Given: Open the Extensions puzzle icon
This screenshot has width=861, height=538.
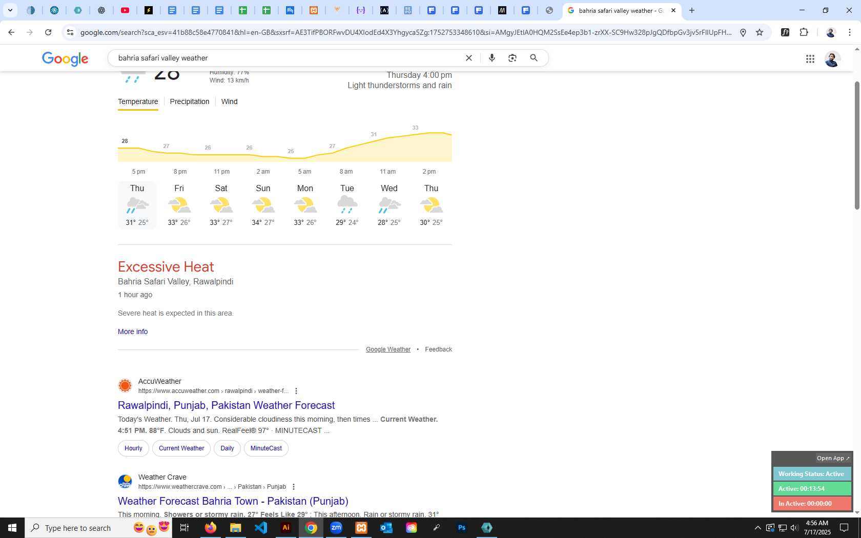Looking at the screenshot, I should [804, 32].
